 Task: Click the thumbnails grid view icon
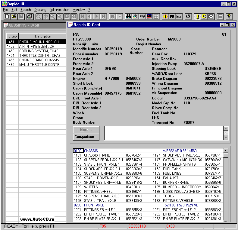pos(74,16)
